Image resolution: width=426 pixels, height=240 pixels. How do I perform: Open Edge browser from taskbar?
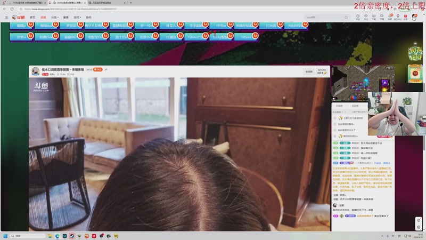[x=57, y=236]
